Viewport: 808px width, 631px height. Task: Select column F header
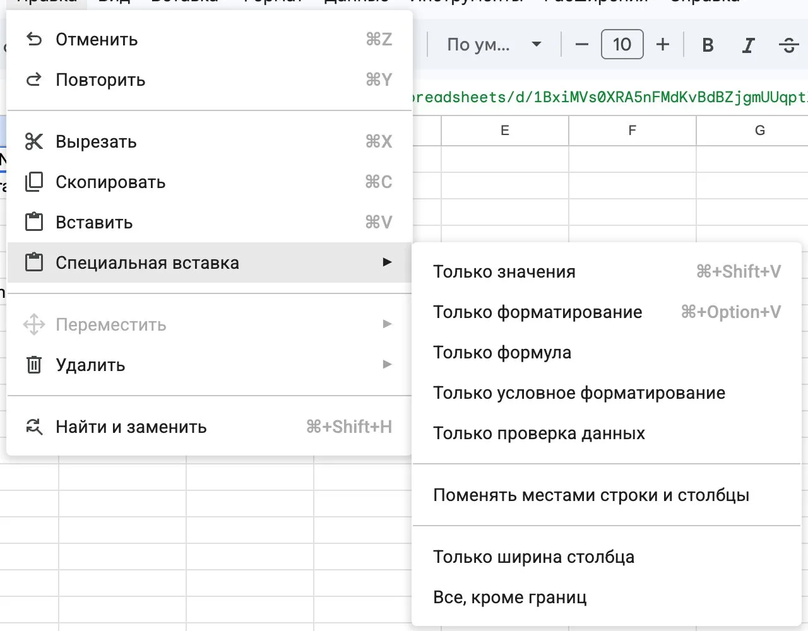pyautogui.click(x=633, y=131)
